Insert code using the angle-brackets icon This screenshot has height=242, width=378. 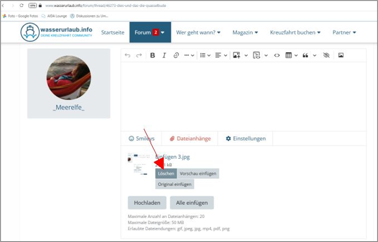pos(277,55)
